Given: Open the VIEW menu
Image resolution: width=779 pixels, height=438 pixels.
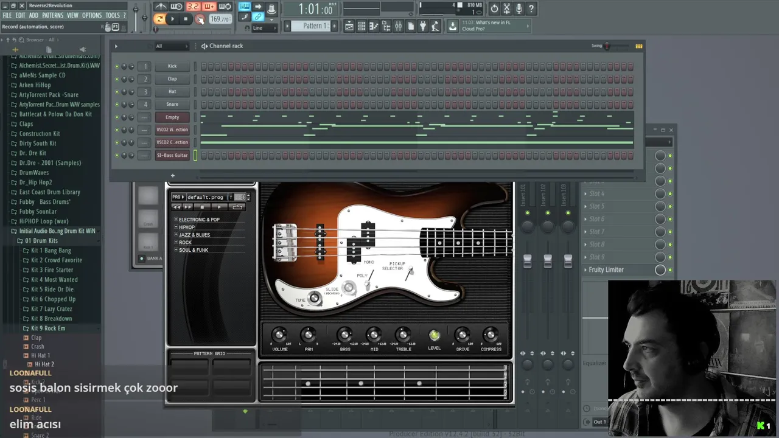Looking at the screenshot, I should [x=72, y=15].
